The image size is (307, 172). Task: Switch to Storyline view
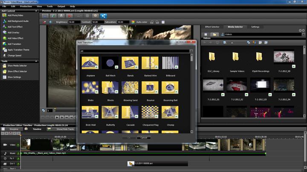click(x=12, y=129)
